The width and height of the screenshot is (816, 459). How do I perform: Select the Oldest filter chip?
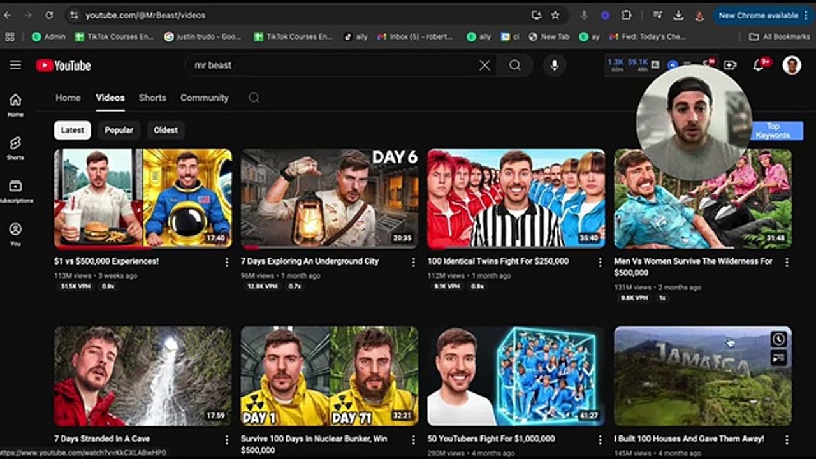(166, 130)
